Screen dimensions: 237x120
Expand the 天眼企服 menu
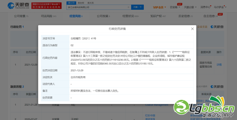[x=190, y=7]
